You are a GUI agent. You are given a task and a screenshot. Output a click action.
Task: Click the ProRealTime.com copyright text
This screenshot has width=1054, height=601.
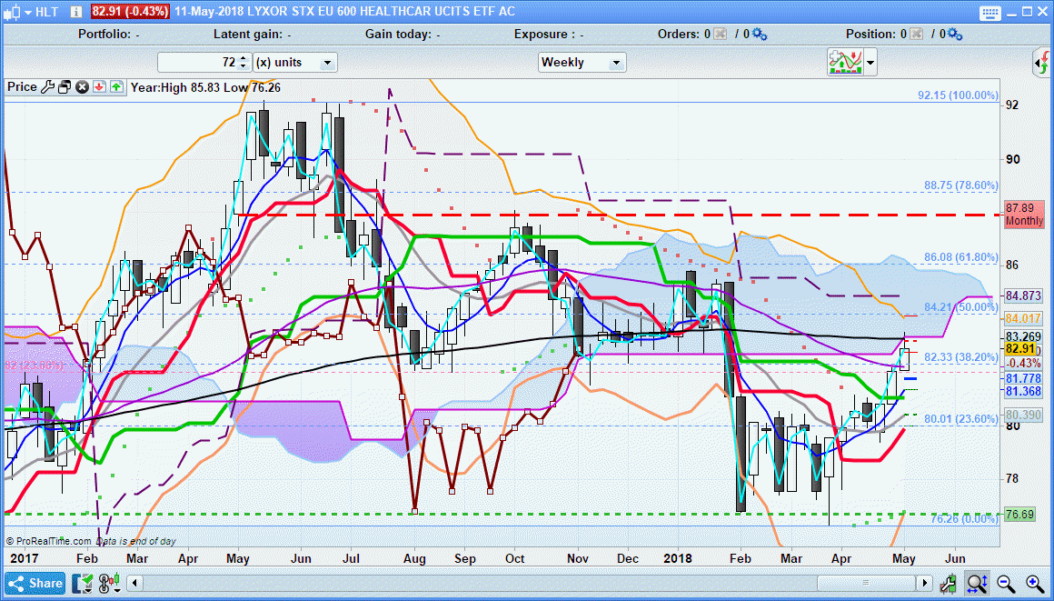coord(48,541)
